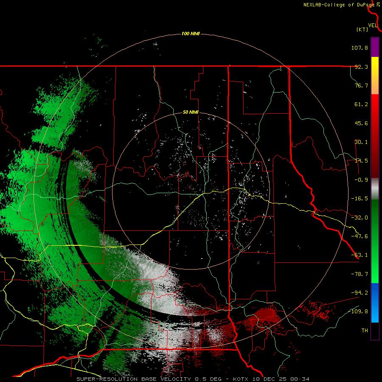Click the 14.5 value on velocity scale
The height and width of the screenshot is (382, 382).
coord(361,161)
